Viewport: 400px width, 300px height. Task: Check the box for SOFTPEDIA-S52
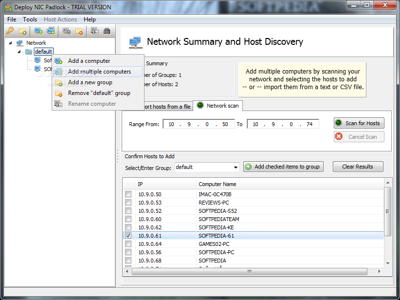128,211
